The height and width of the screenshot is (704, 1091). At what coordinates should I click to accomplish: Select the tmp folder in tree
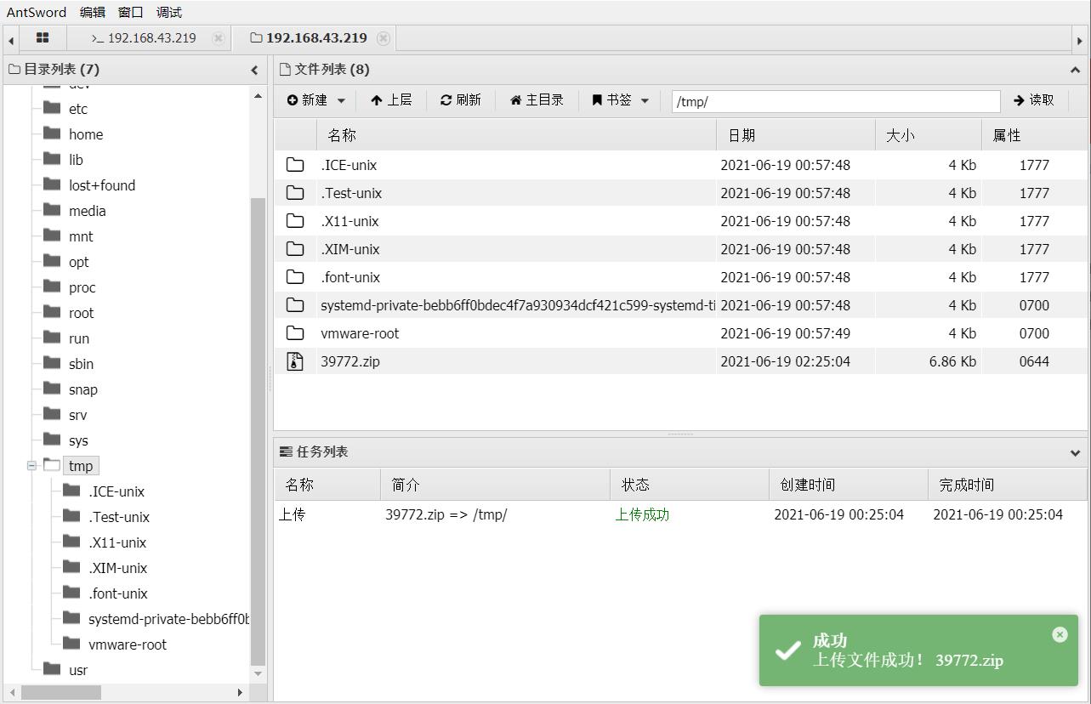tap(81, 466)
